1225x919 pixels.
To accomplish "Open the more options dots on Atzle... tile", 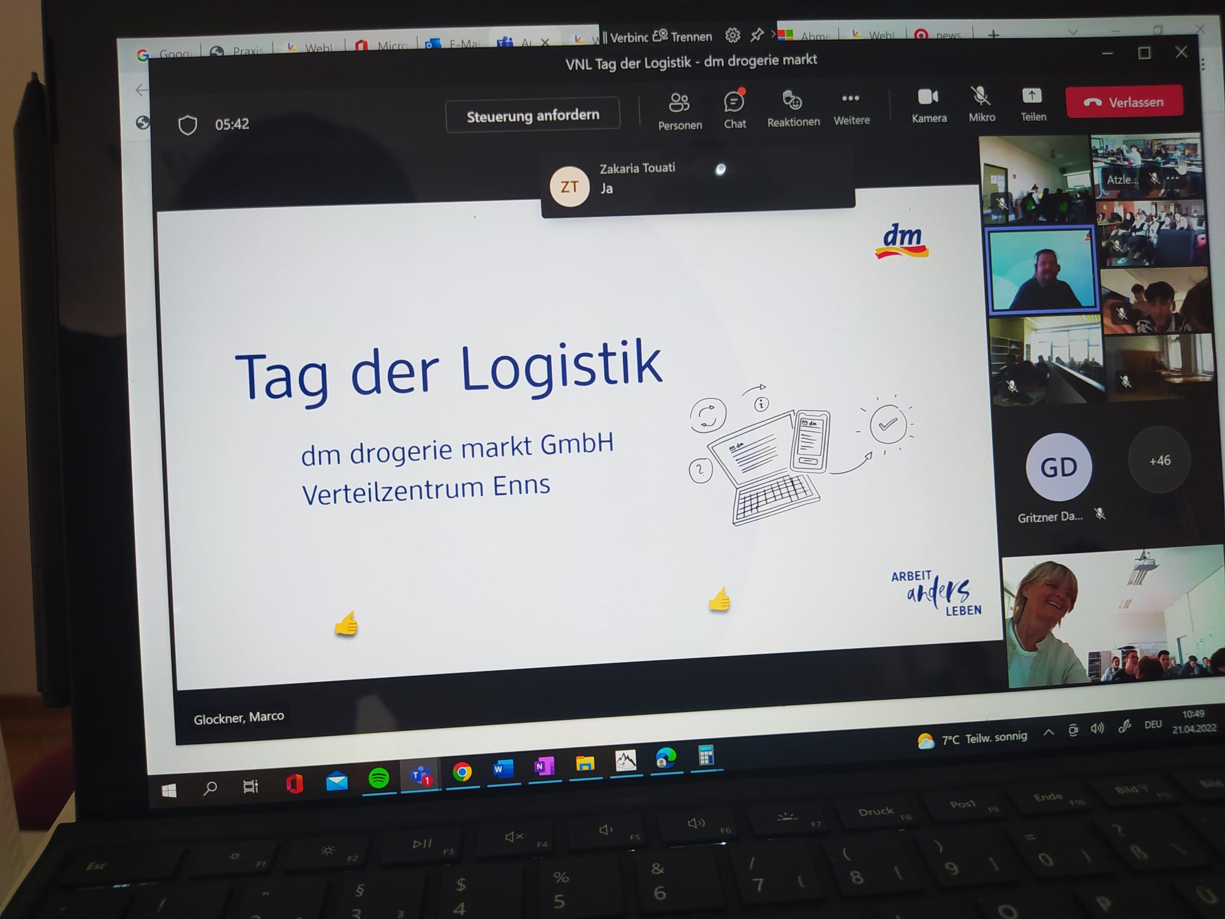I will click(1172, 178).
